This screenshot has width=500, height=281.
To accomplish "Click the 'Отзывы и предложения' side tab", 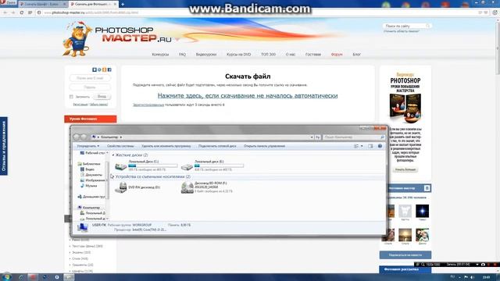I will click(x=4, y=146).
